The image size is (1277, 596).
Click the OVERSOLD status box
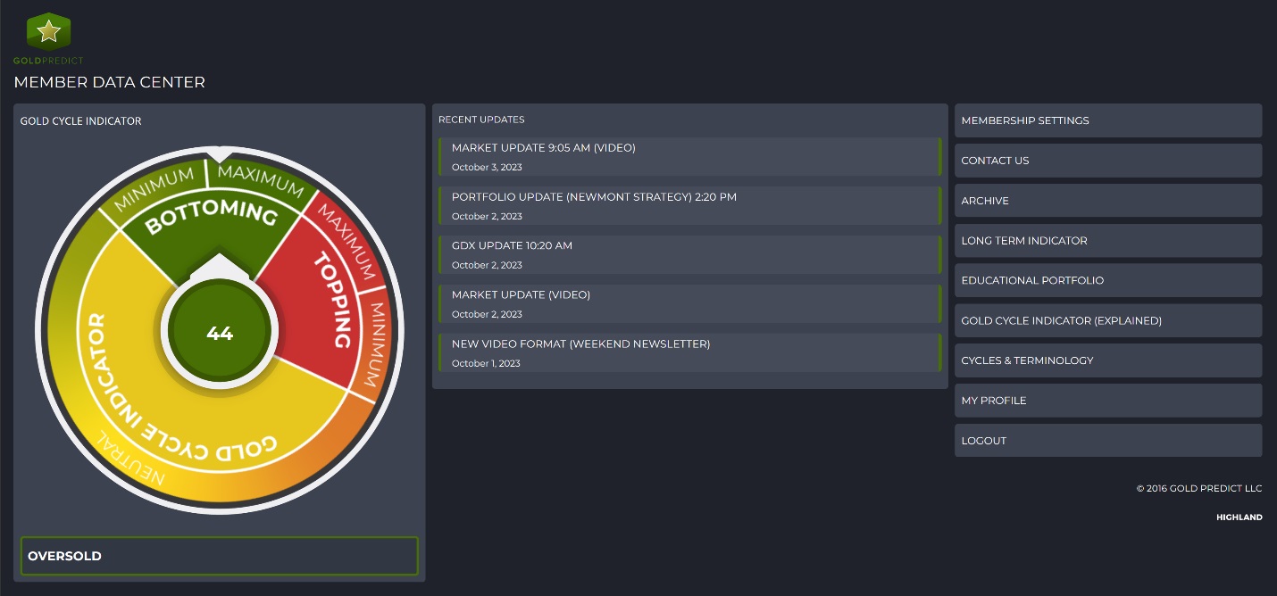coord(219,556)
